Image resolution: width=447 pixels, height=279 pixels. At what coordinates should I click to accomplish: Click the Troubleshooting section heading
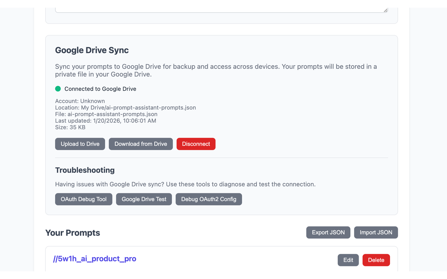[x=85, y=170]
